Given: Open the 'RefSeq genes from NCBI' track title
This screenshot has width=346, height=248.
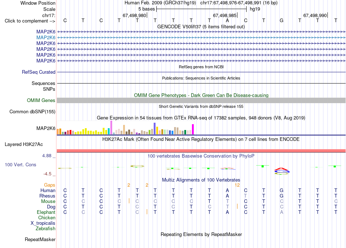Looking at the screenshot, I should [201, 67].
